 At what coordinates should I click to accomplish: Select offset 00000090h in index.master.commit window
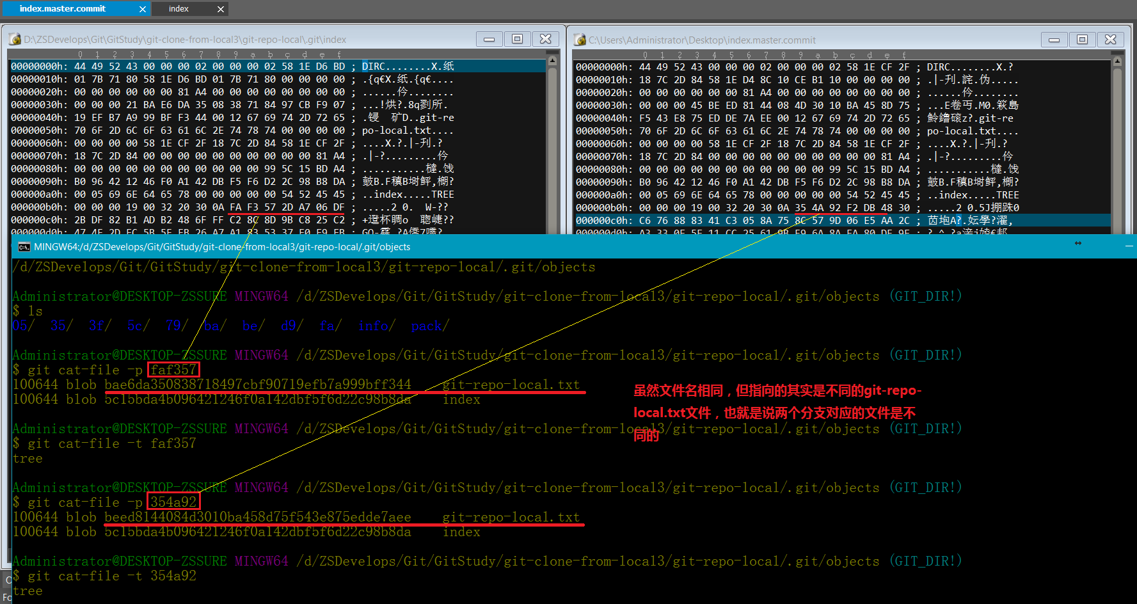click(603, 182)
